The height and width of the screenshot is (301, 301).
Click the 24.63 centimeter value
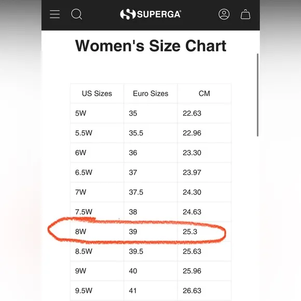(x=192, y=212)
